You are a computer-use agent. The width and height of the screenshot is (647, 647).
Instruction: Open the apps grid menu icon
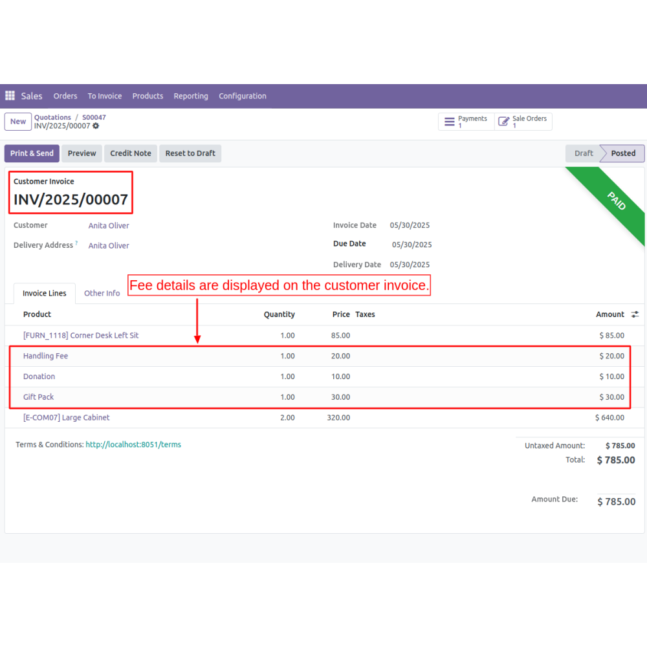(x=10, y=96)
